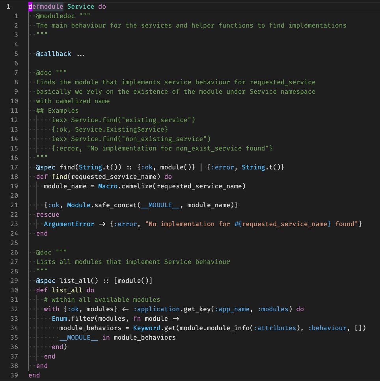Viewport: 380px width, 381px height.
Task: Click the @moduledoc attribute
Action: tap(56, 16)
